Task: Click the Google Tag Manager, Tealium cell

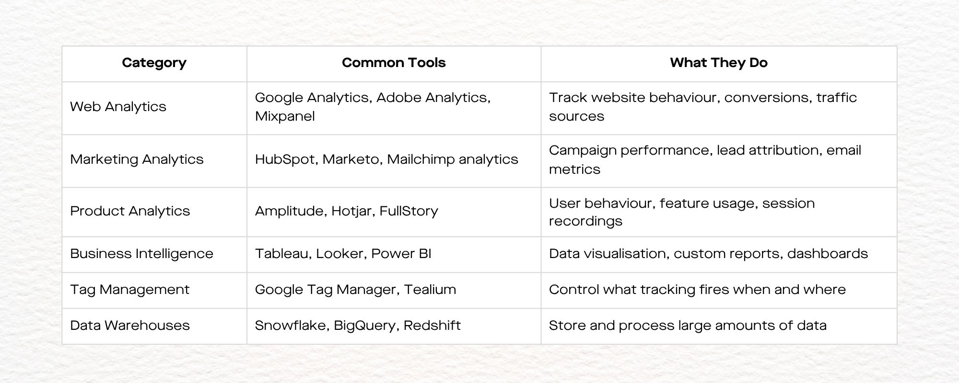Action: (355, 290)
